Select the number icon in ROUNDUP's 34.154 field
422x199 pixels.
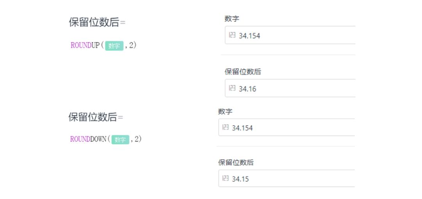pyautogui.click(x=232, y=35)
